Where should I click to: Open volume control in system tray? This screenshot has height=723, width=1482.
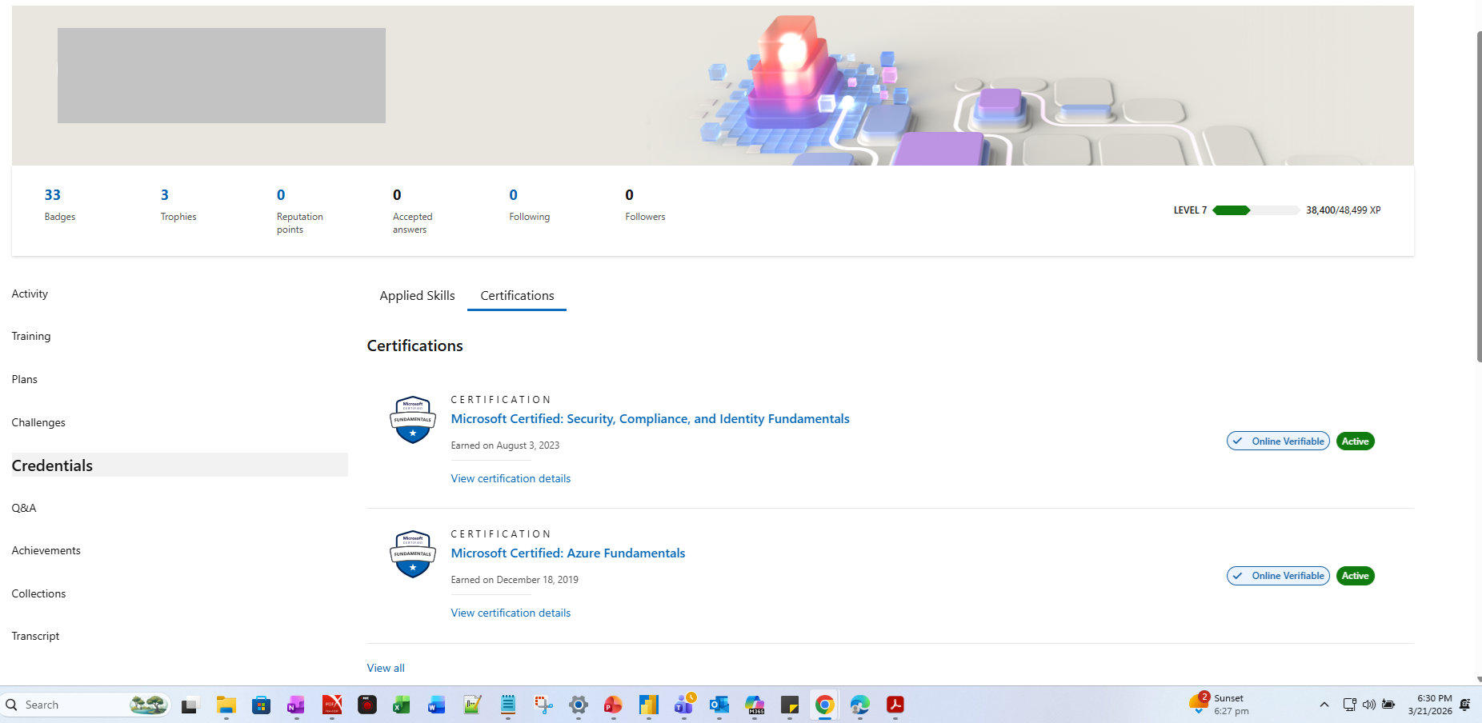(x=1369, y=705)
